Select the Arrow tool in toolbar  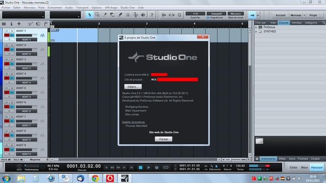click(x=89, y=15)
